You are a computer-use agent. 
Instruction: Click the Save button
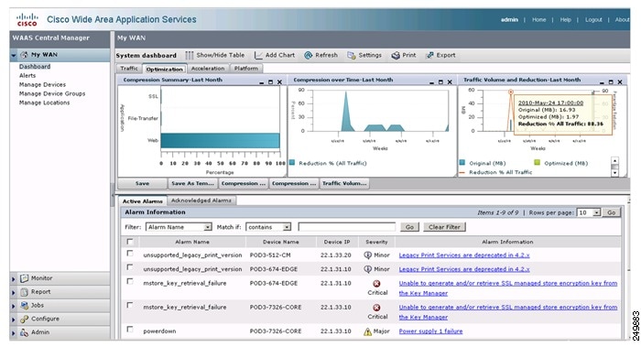[x=142, y=183]
